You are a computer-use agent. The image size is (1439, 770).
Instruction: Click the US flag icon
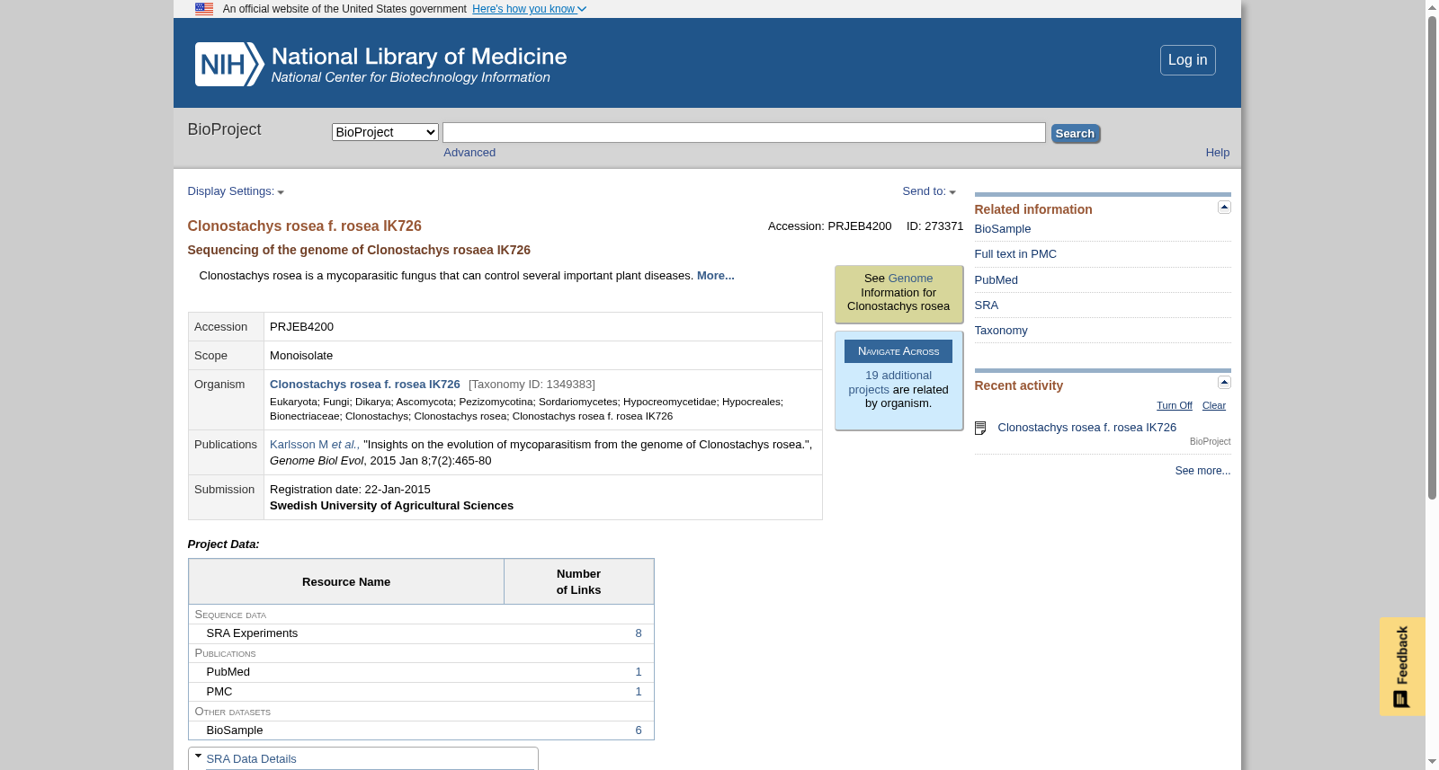pyautogui.click(x=204, y=9)
